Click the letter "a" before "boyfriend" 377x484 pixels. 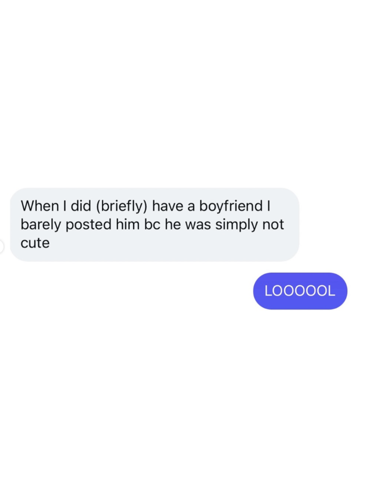coord(191,206)
